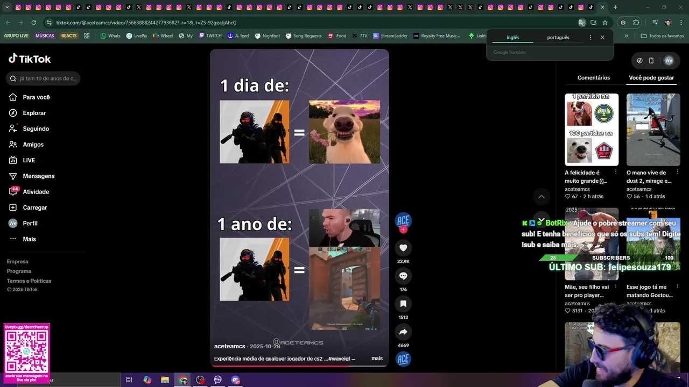The height and width of the screenshot is (387, 689).
Task: Open aceteamcs profile from caption
Action: pyautogui.click(x=229, y=346)
